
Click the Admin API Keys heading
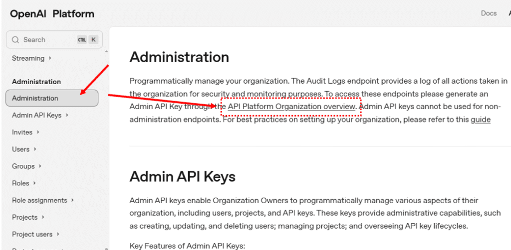[183, 176]
